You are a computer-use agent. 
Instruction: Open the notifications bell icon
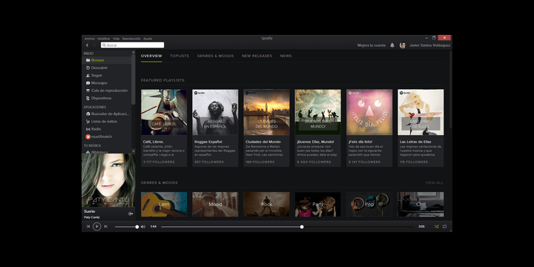point(392,45)
